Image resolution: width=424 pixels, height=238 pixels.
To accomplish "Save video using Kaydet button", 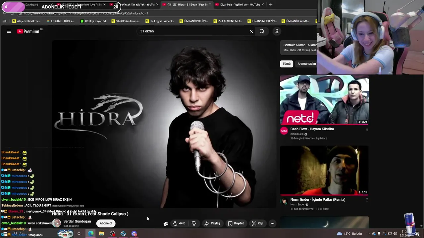I will [x=236, y=223].
